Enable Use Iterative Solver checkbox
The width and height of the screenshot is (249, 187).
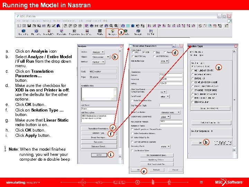[x=132, y=150]
